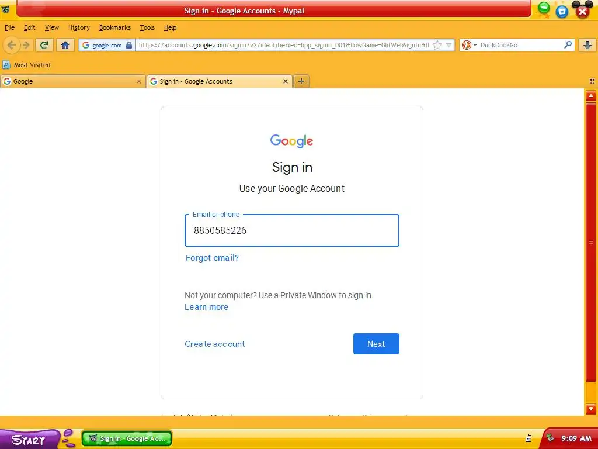
Task: Click the Email or phone field
Action: tap(292, 230)
